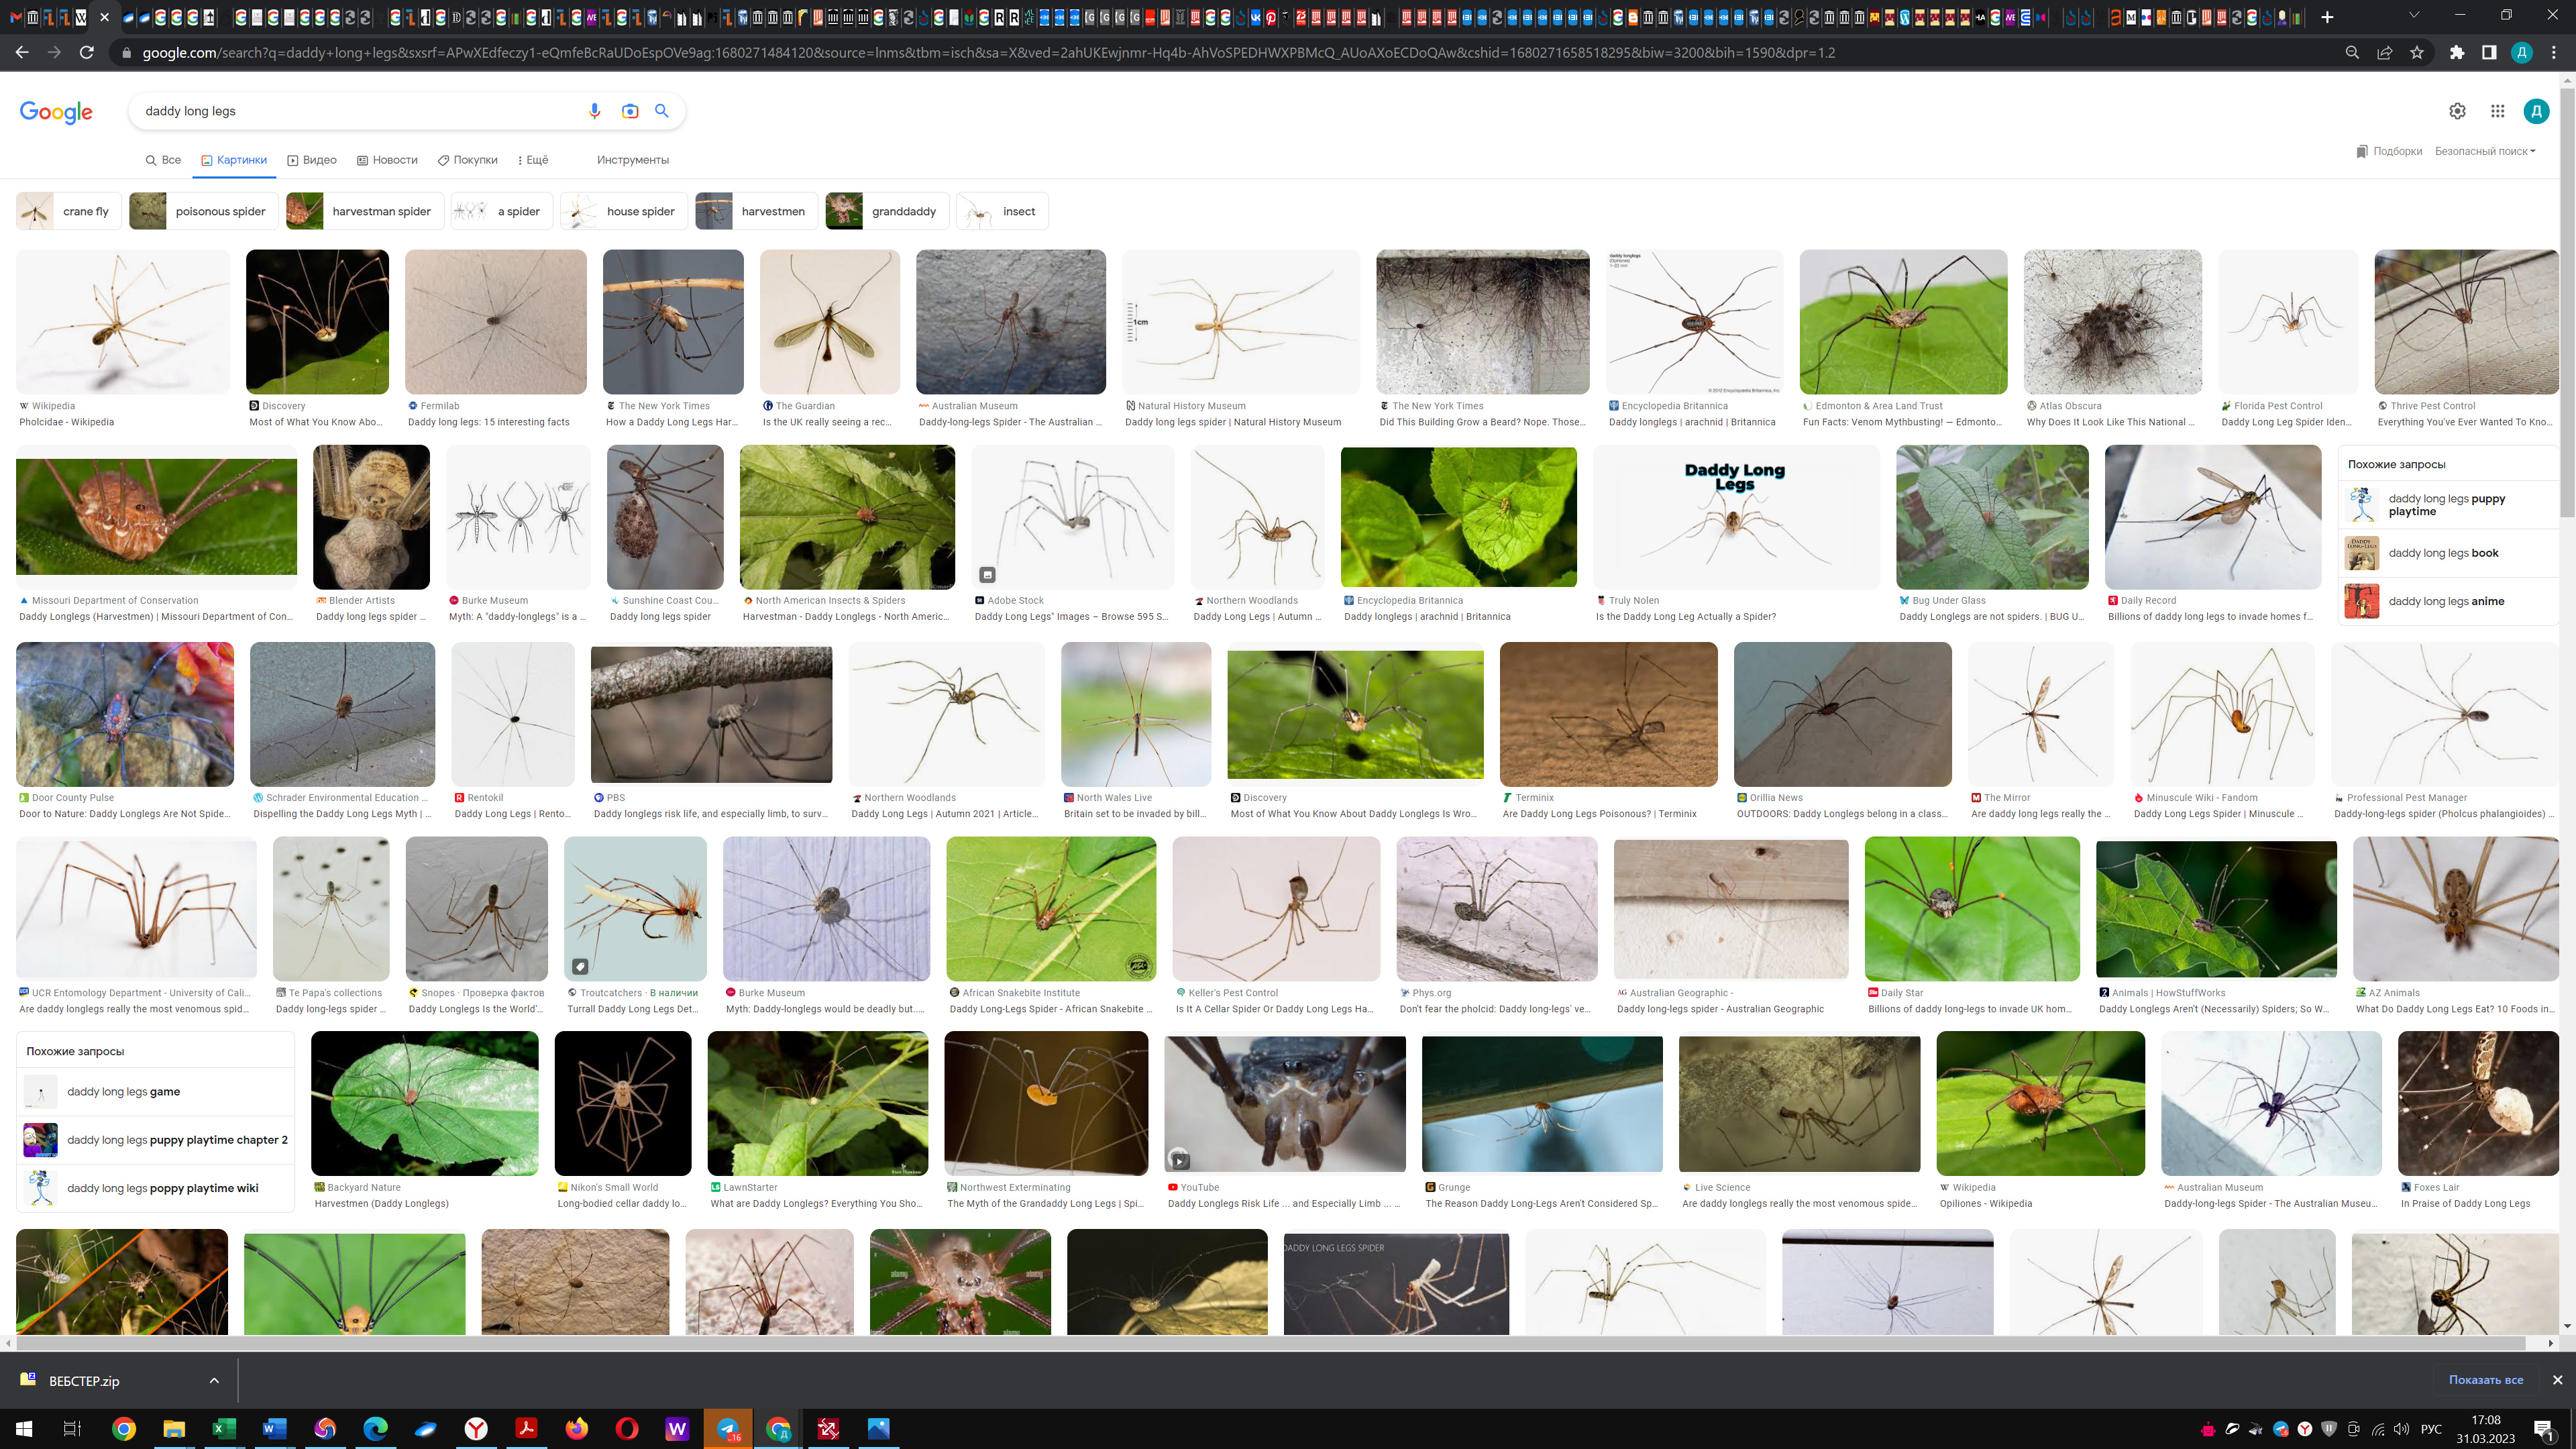The height and width of the screenshot is (1449, 2576).
Task: Open Adobe Acrobat from taskbar
Action: click(526, 1428)
